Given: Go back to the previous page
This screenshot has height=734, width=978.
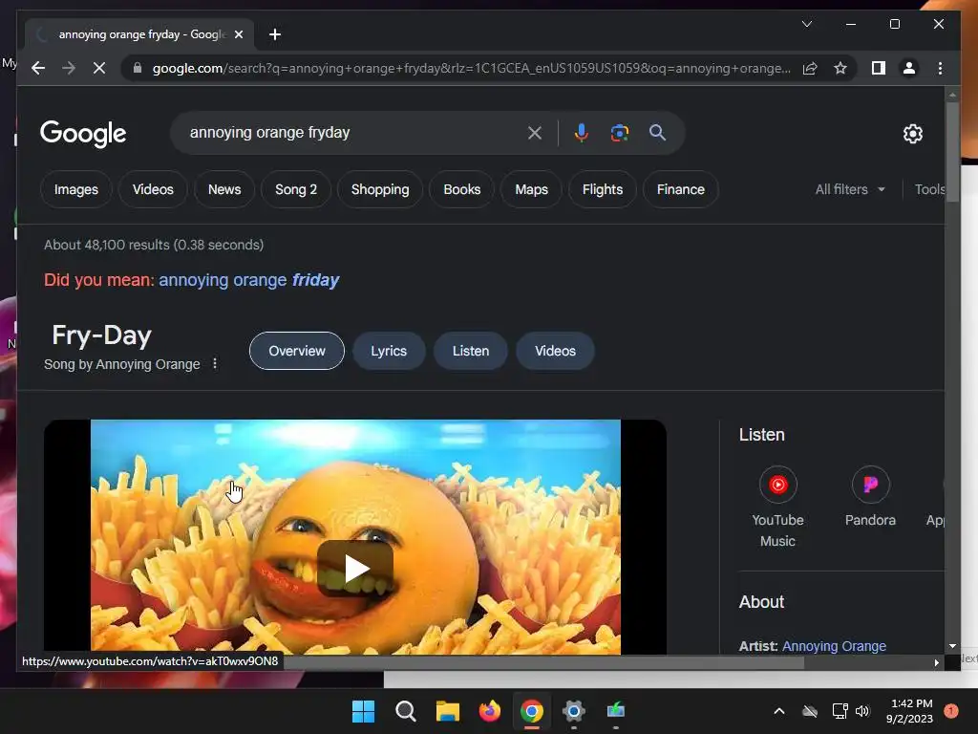Looking at the screenshot, I should pyautogui.click(x=38, y=68).
